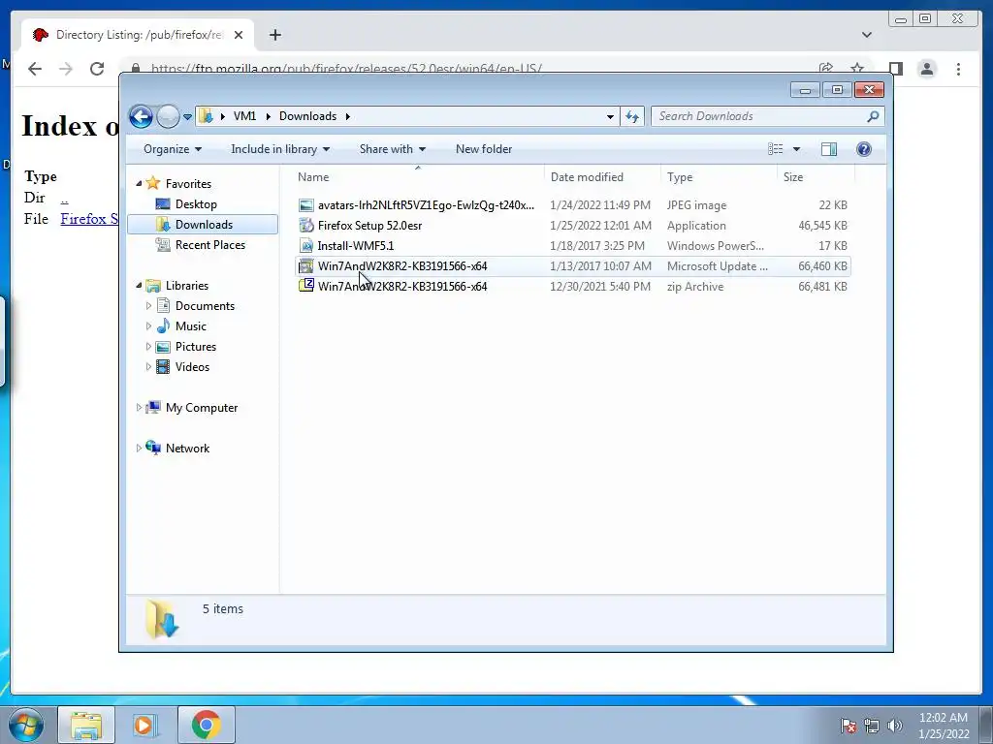Click the refresh button beside address bar
This screenshot has height=744, width=993.
click(x=632, y=116)
